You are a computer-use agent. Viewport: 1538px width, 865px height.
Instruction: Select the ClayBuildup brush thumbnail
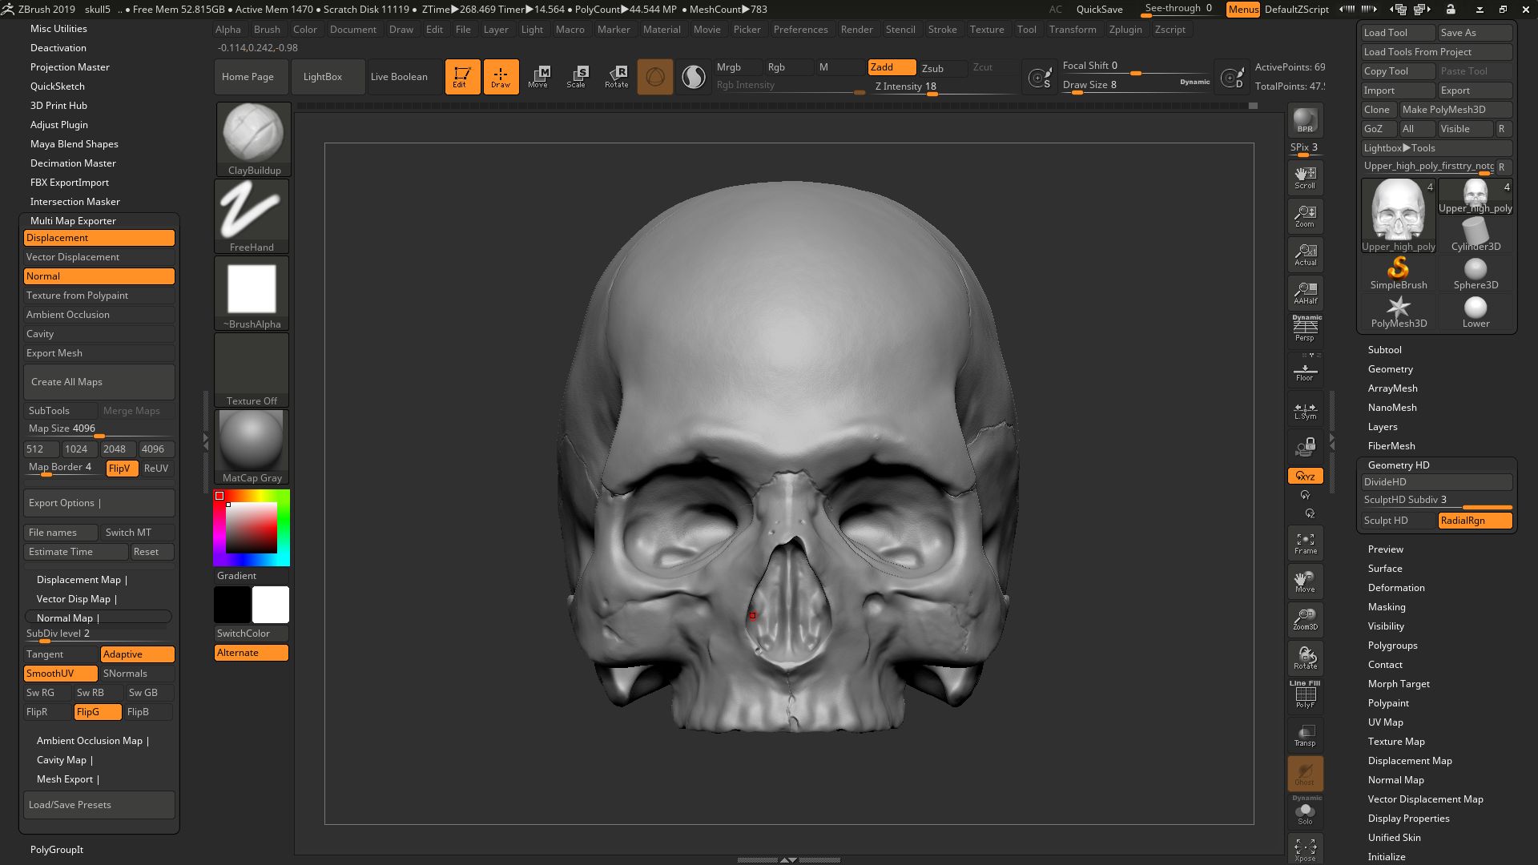tap(252, 132)
